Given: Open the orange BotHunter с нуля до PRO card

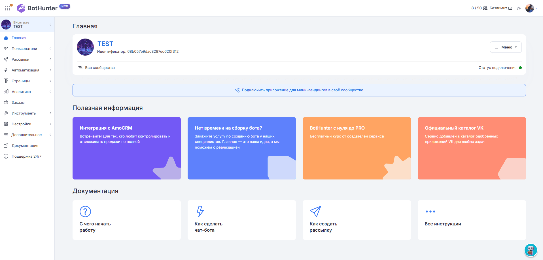Looking at the screenshot, I should 357,148.
